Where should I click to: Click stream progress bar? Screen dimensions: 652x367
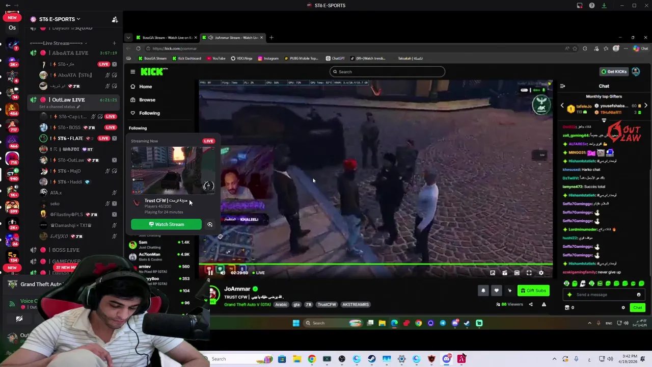pos(376,265)
